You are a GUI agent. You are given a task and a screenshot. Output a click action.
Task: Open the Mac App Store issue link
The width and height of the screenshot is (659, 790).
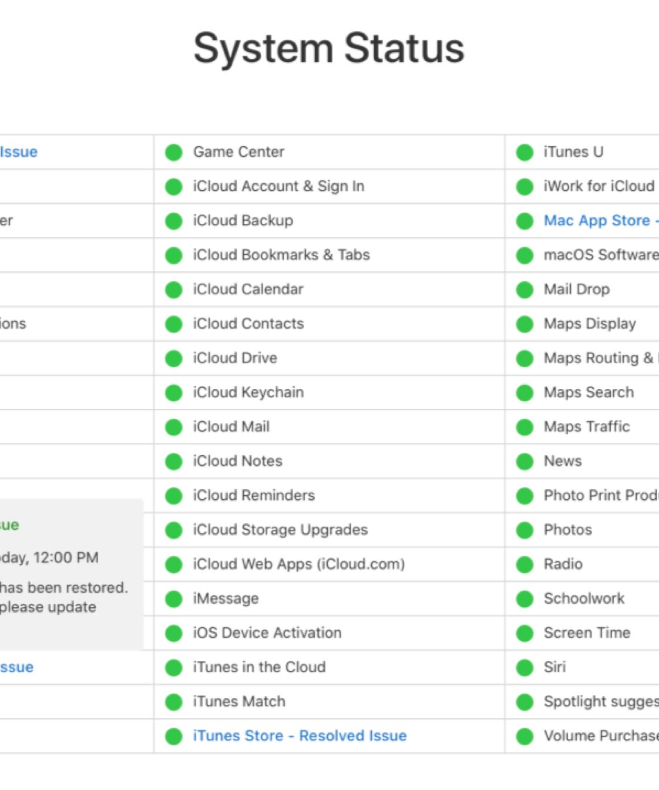click(599, 221)
